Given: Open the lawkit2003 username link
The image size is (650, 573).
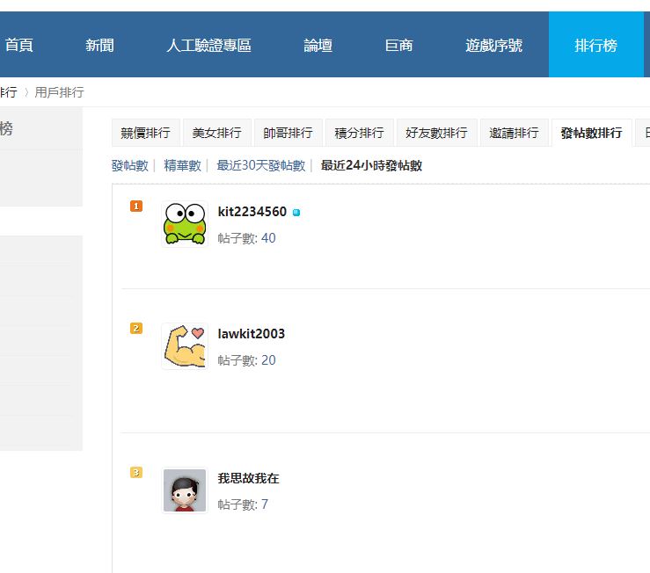Looking at the screenshot, I should (251, 334).
